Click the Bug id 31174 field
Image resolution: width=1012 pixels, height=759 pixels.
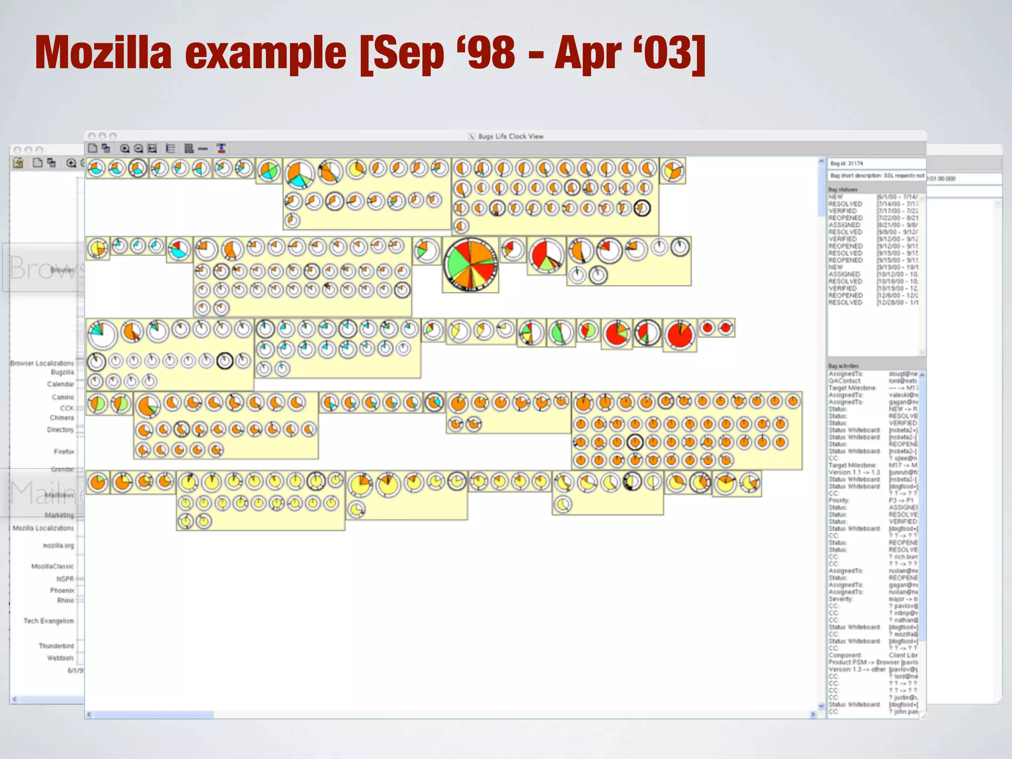[877, 163]
